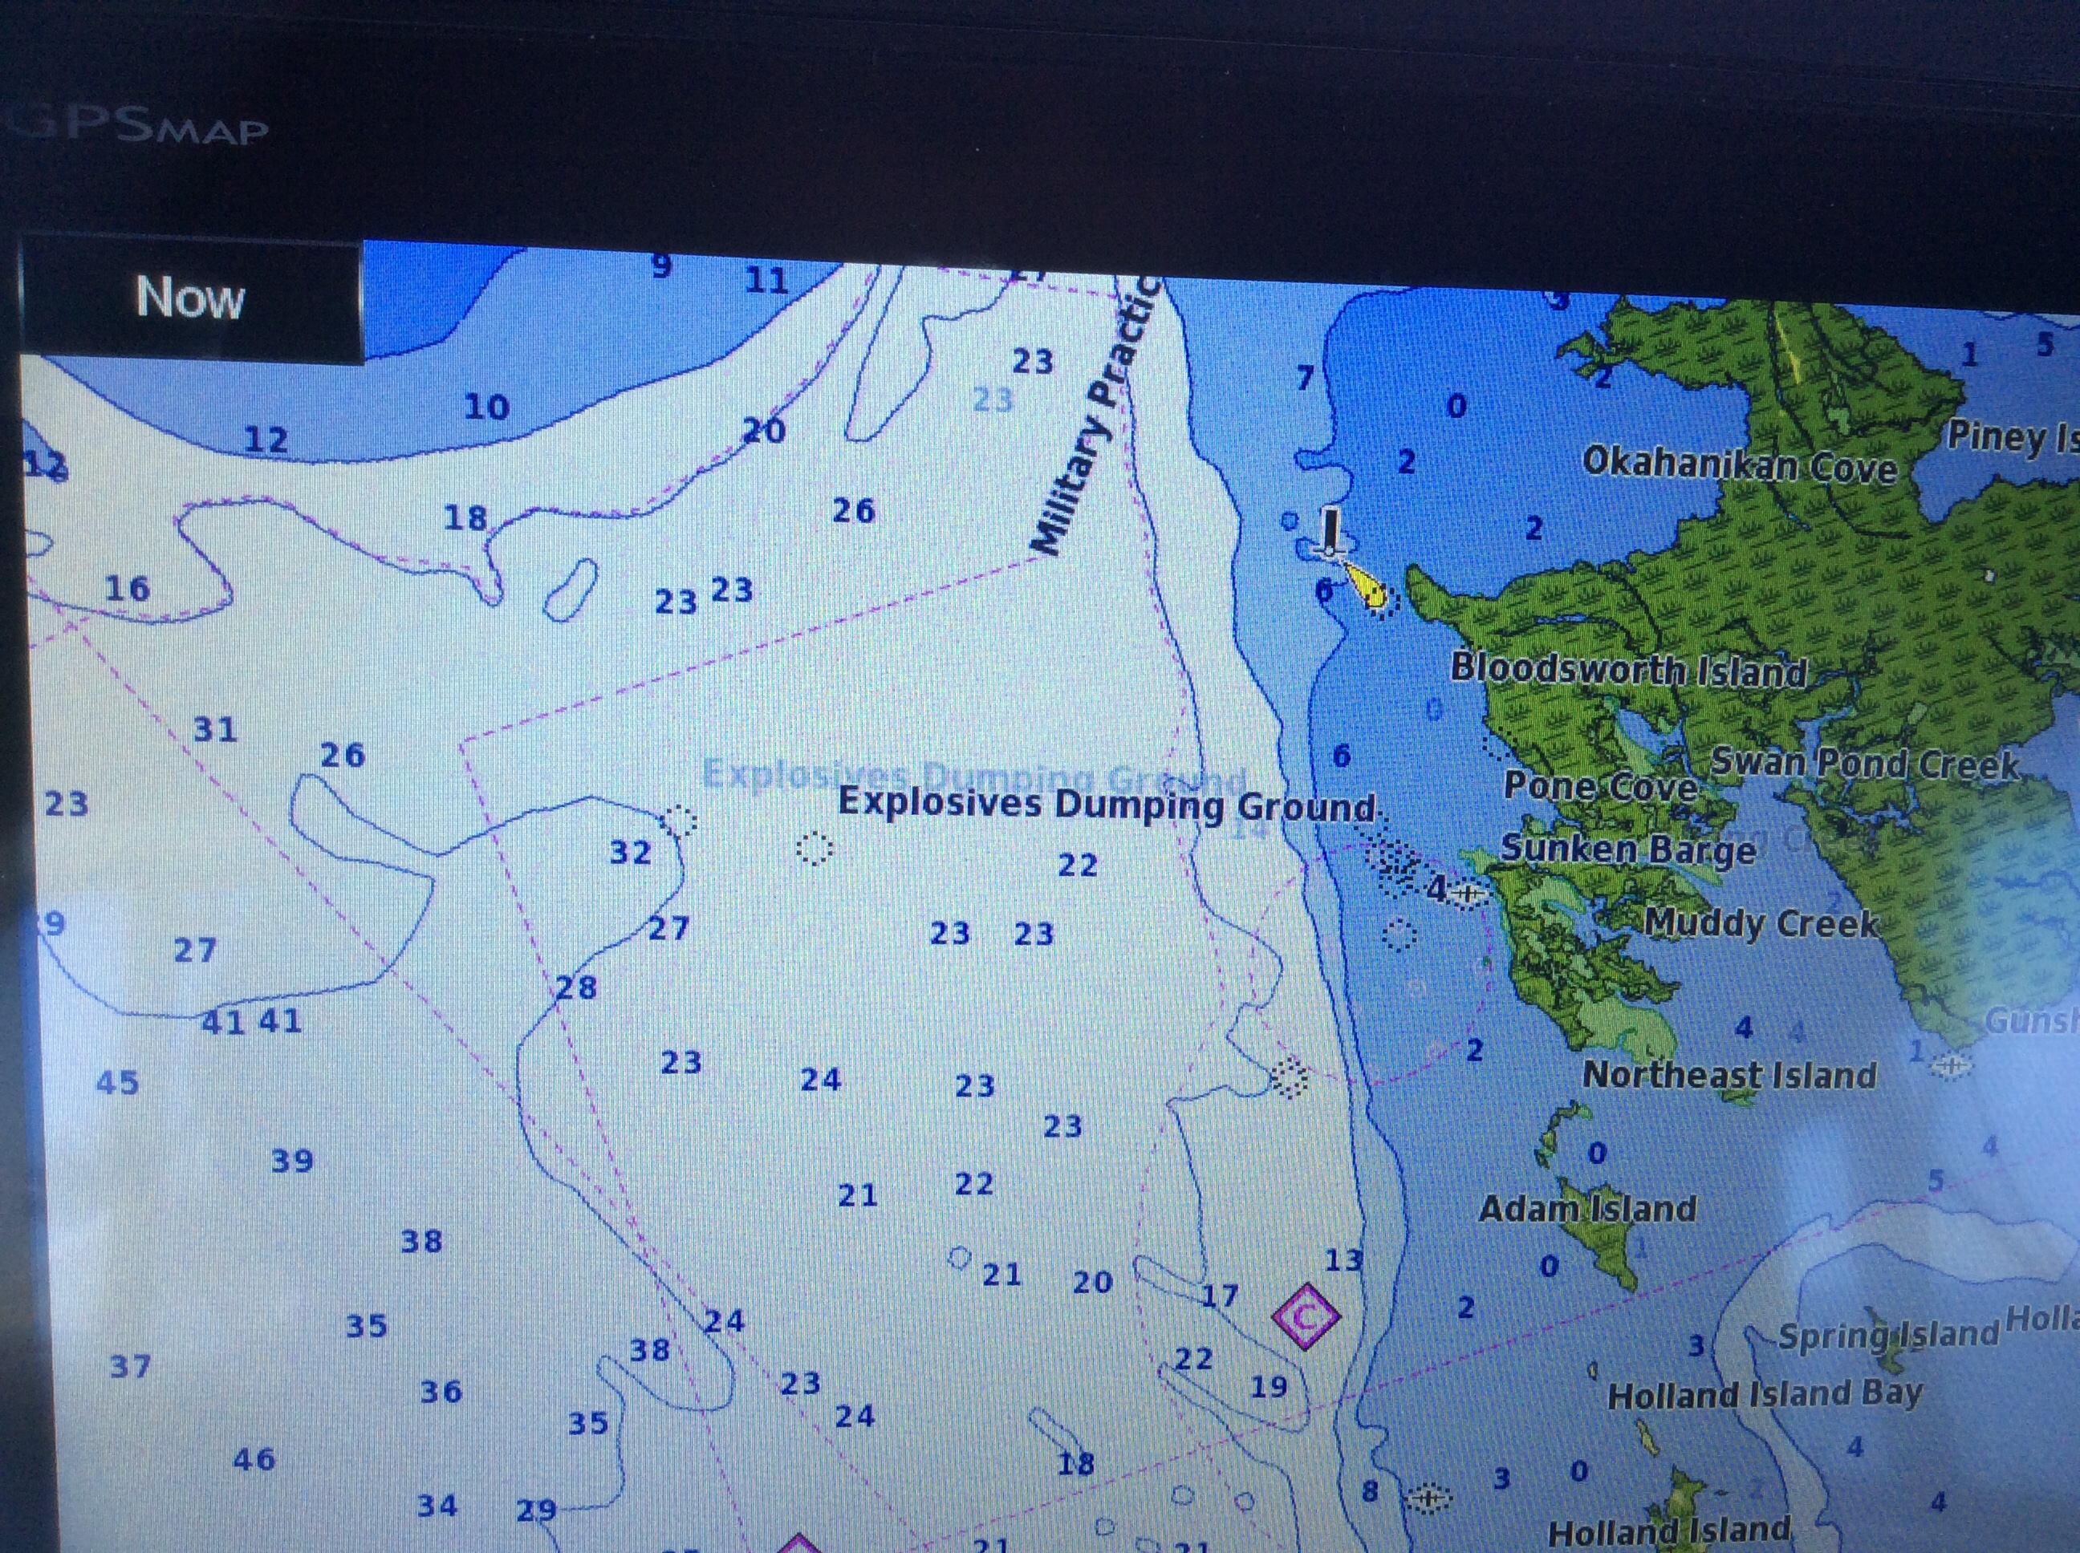Viewport: 2080px width, 1553px height.
Task: Select the Adam Island label
Action: 1587,1208
